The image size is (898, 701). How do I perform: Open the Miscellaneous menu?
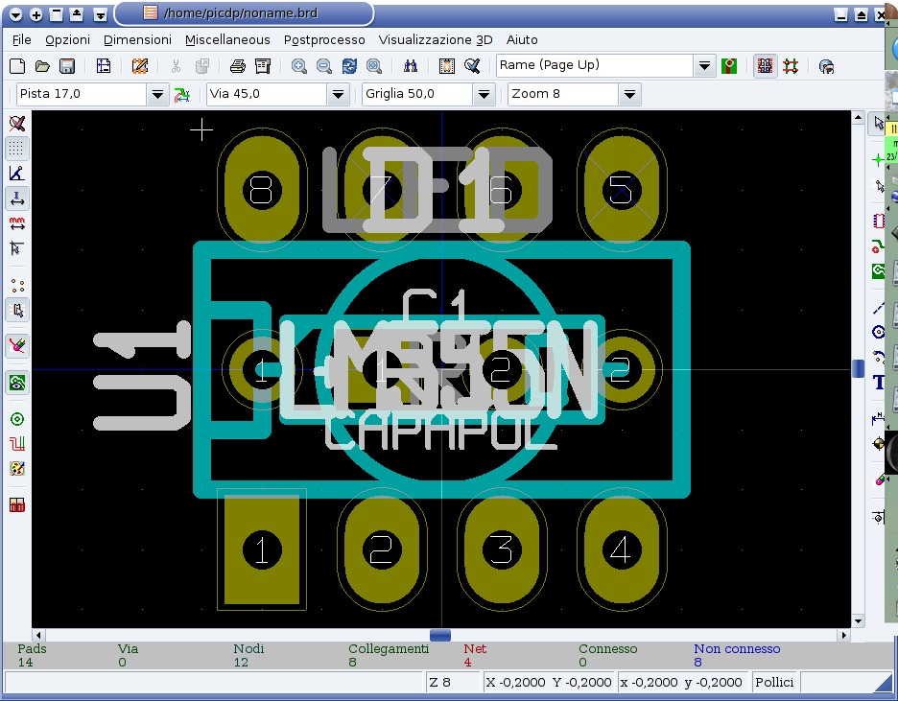pos(227,40)
